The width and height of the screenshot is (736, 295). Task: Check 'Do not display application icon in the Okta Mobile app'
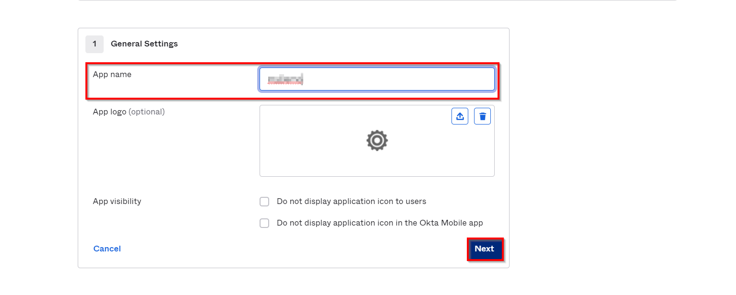coord(264,223)
